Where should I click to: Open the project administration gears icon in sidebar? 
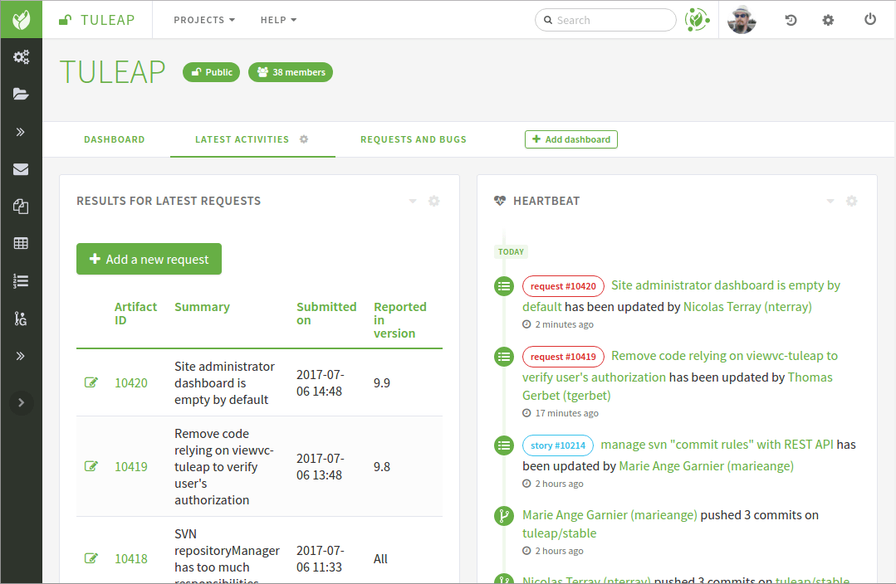[22, 56]
